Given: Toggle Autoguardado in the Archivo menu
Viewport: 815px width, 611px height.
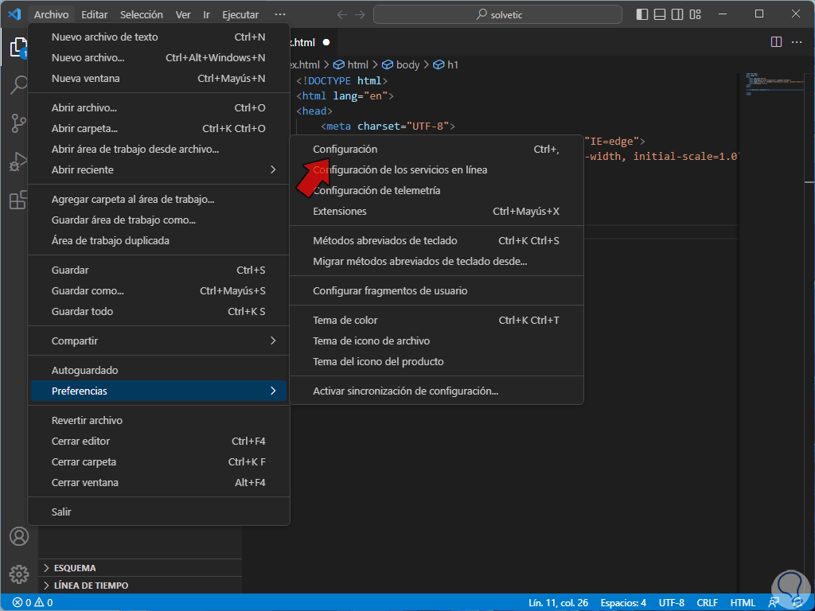Looking at the screenshot, I should pos(84,370).
